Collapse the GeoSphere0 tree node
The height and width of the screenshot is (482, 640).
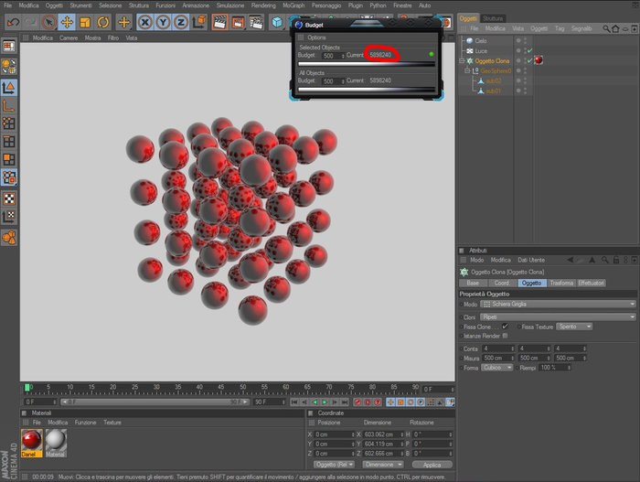[x=467, y=70]
